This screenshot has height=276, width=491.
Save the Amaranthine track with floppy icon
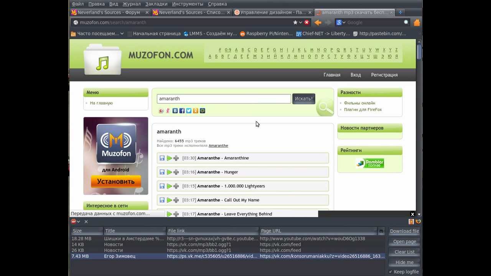click(x=162, y=158)
